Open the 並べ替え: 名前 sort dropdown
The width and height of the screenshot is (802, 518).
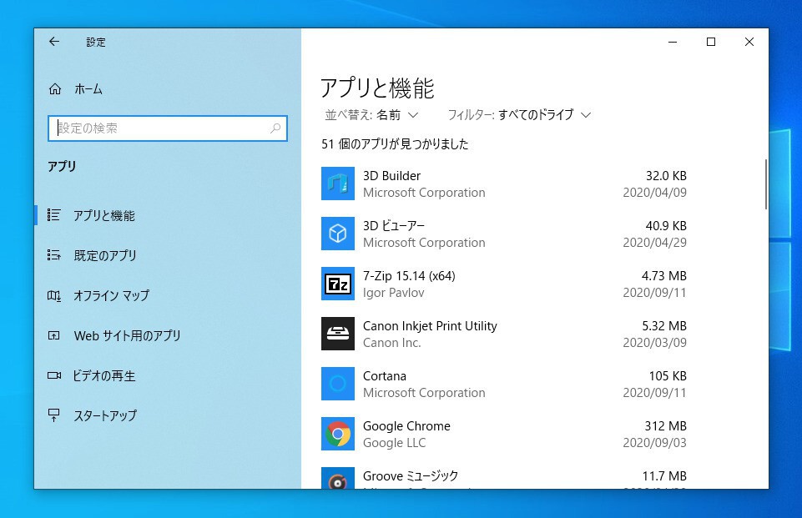pyautogui.click(x=371, y=114)
